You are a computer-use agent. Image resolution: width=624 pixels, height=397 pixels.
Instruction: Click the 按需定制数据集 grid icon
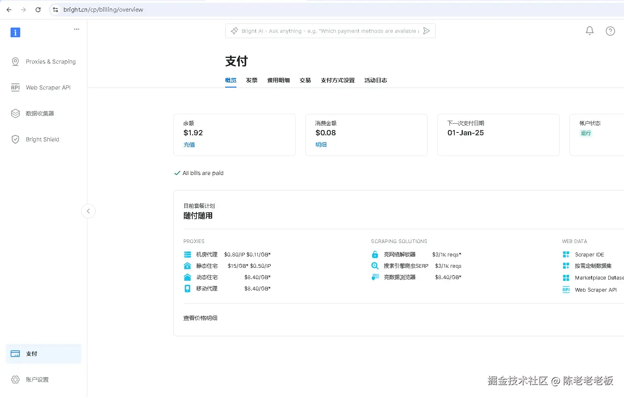(566, 266)
